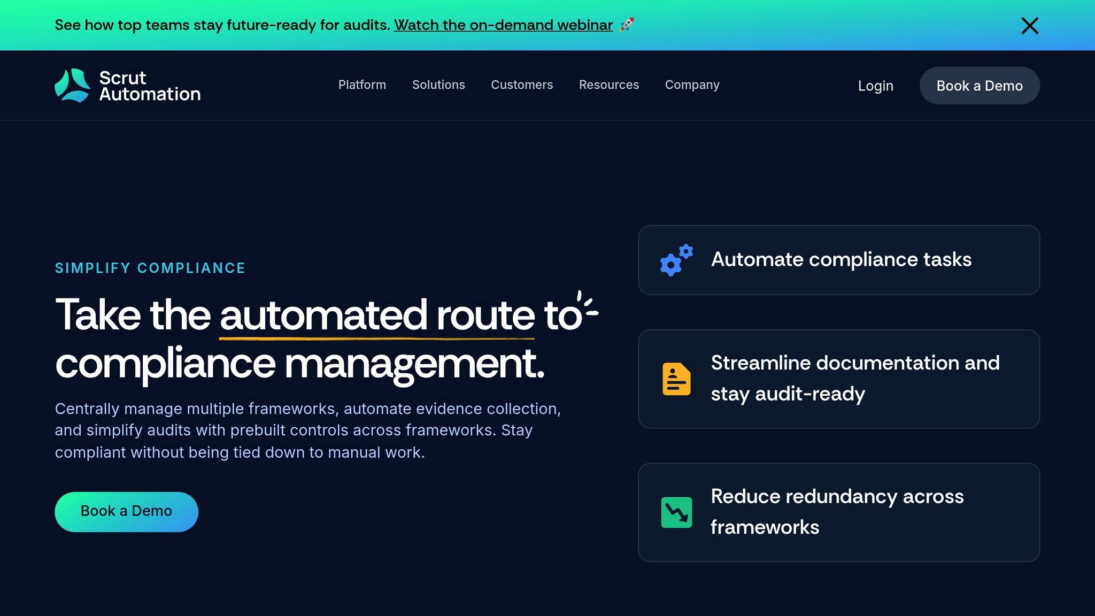This screenshot has height=616, width=1095.
Task: Open the Company menu
Action: coord(692,84)
